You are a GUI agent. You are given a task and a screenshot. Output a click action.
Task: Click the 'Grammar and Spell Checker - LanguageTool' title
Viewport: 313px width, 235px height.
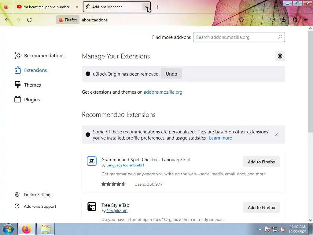coord(146,160)
